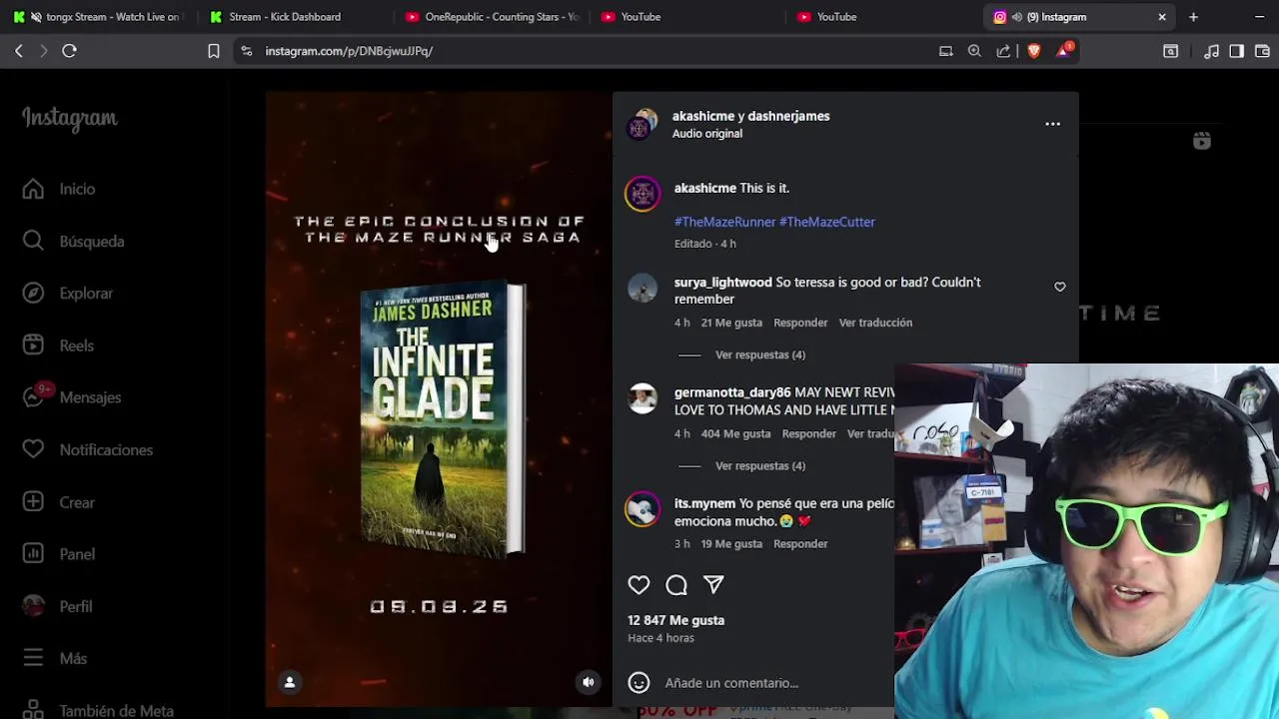The height and width of the screenshot is (719, 1279).
Task: View site information icon
Action: [x=247, y=51]
